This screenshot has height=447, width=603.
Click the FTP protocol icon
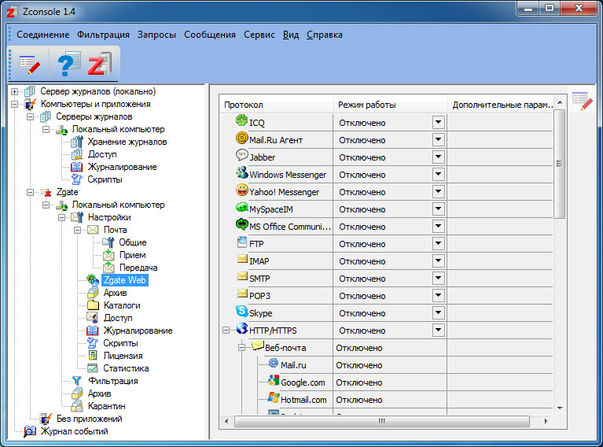click(x=242, y=242)
